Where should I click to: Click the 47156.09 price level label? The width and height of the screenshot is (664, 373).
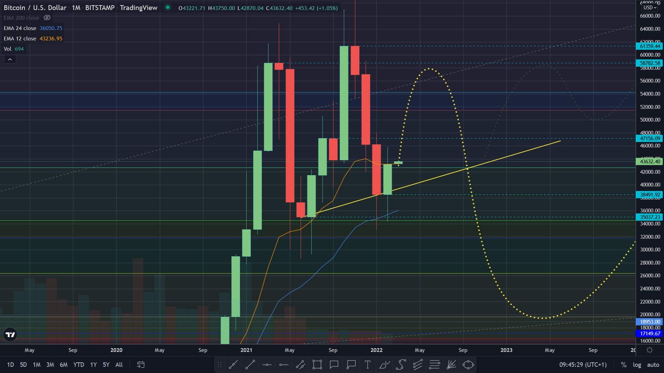(x=650, y=138)
